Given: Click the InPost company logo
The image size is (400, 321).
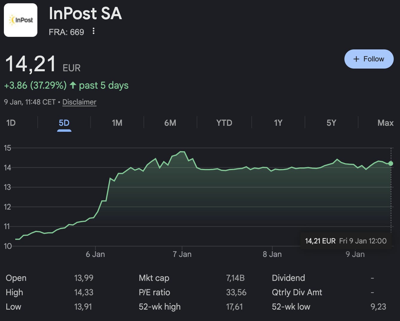Looking at the screenshot, I should pos(21,20).
